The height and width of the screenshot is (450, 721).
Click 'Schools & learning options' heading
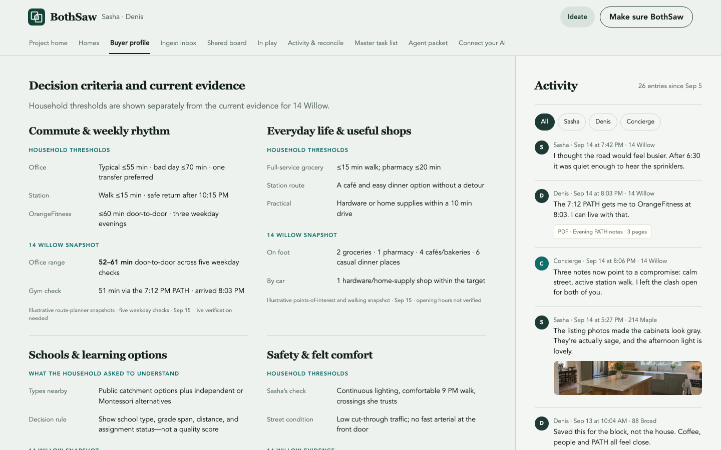[98, 355]
